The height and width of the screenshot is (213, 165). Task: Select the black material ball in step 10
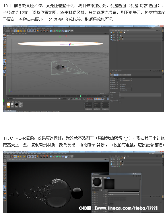point(17,104)
